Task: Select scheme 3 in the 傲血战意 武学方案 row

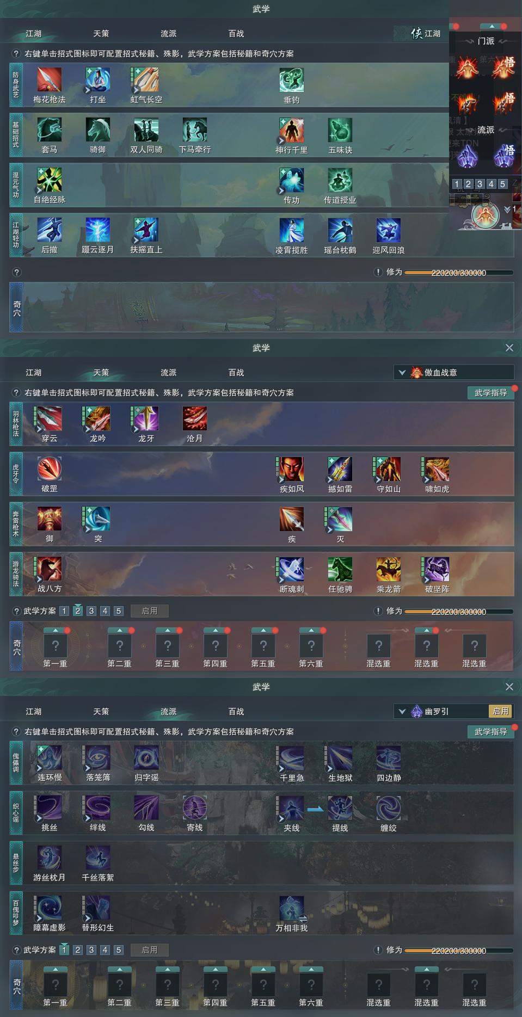Action: click(x=91, y=611)
